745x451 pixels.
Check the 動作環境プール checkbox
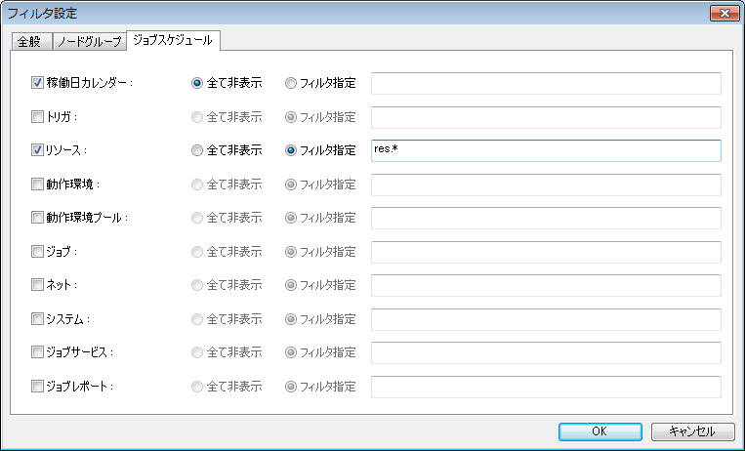[x=37, y=218]
